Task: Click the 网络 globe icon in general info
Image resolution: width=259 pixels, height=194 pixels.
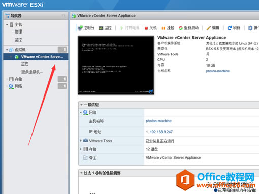Action: point(85,112)
